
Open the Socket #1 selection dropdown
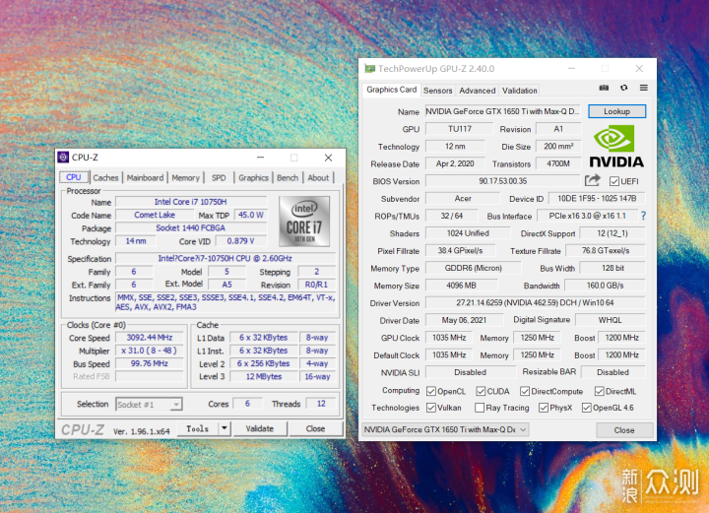[x=149, y=404]
